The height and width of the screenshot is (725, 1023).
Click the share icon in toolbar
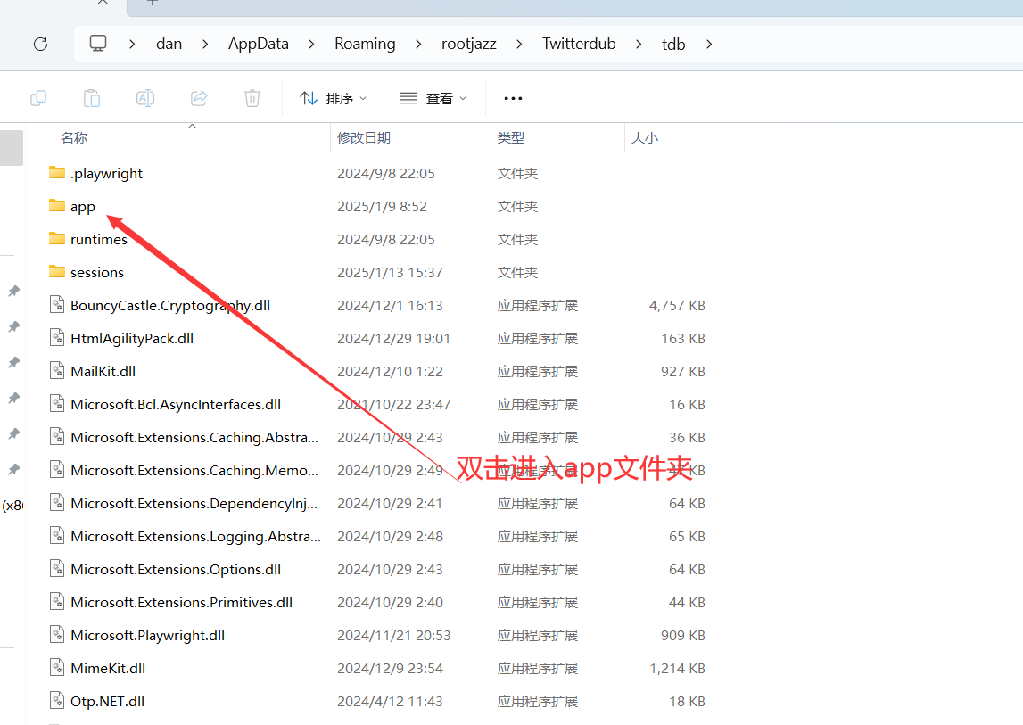click(x=199, y=98)
